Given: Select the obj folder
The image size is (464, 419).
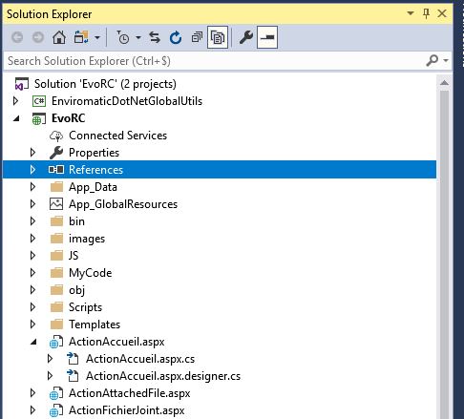Looking at the screenshot, I should pyautogui.click(x=76, y=290).
